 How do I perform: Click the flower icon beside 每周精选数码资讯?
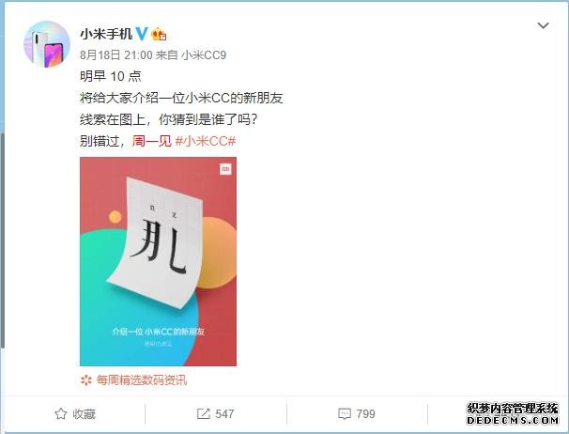[86, 380]
